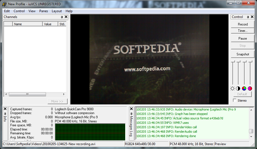The height and width of the screenshot is (149, 257).
Task: Click Messages Log scroll up arrow
Action: coord(251,110)
